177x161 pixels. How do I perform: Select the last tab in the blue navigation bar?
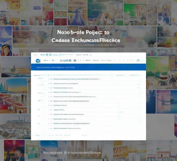pyautogui.click(x=70, y=67)
